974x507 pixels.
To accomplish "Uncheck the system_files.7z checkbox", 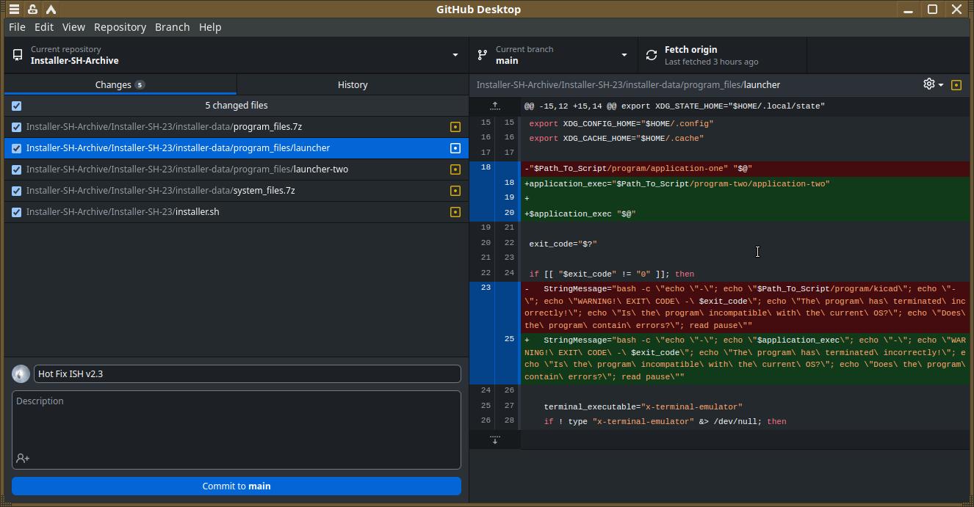I will [17, 191].
